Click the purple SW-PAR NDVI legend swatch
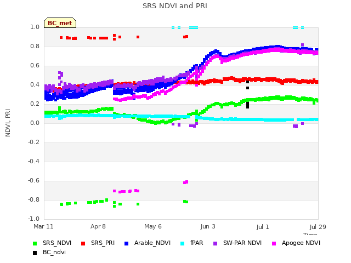 pos(216,243)
